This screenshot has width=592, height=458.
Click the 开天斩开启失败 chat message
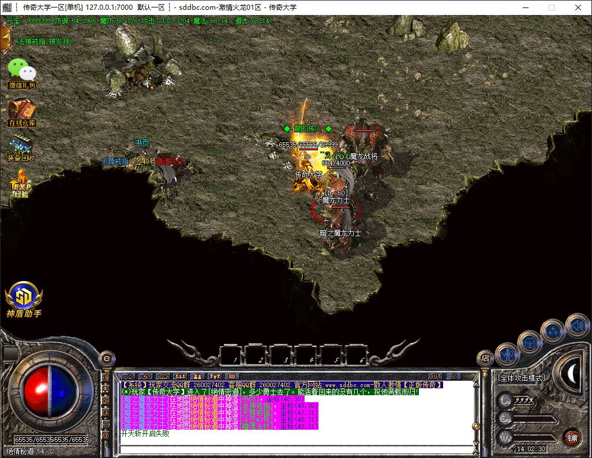click(x=145, y=433)
